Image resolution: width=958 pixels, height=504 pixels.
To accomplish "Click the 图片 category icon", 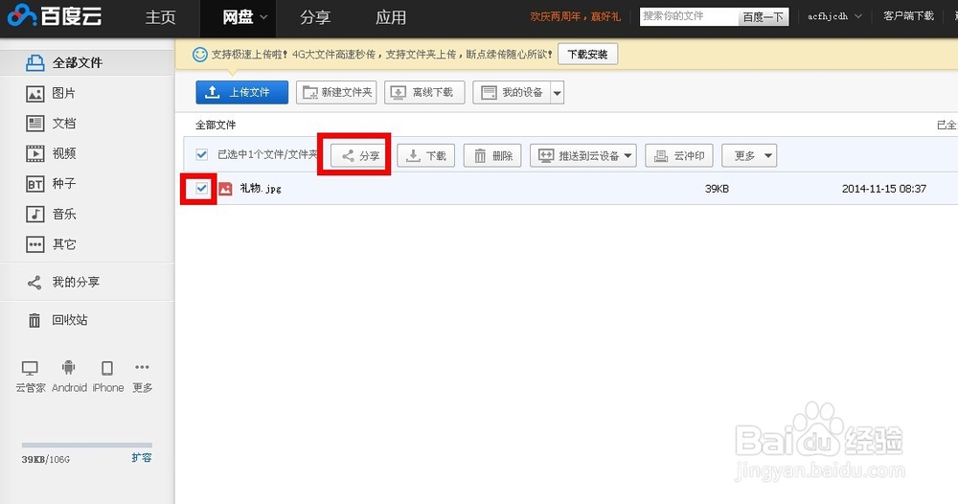I will (x=34, y=94).
